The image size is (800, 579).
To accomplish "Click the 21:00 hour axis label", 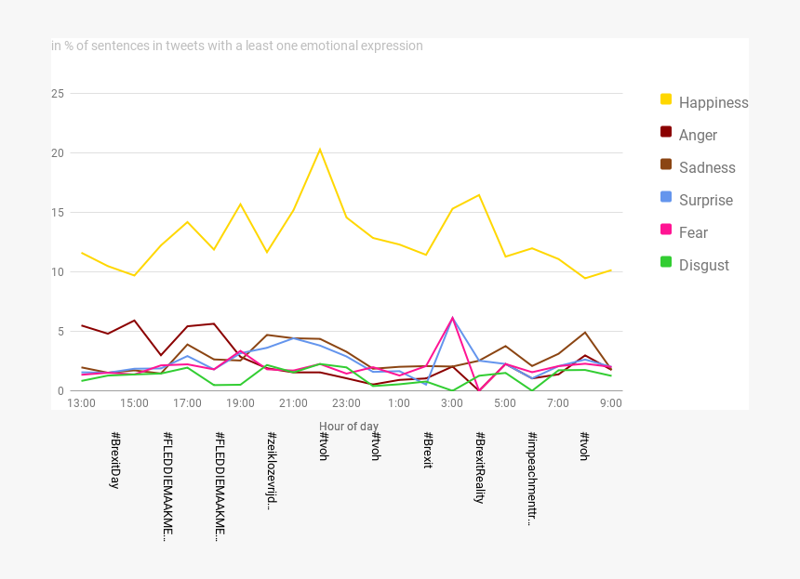I will [293, 403].
